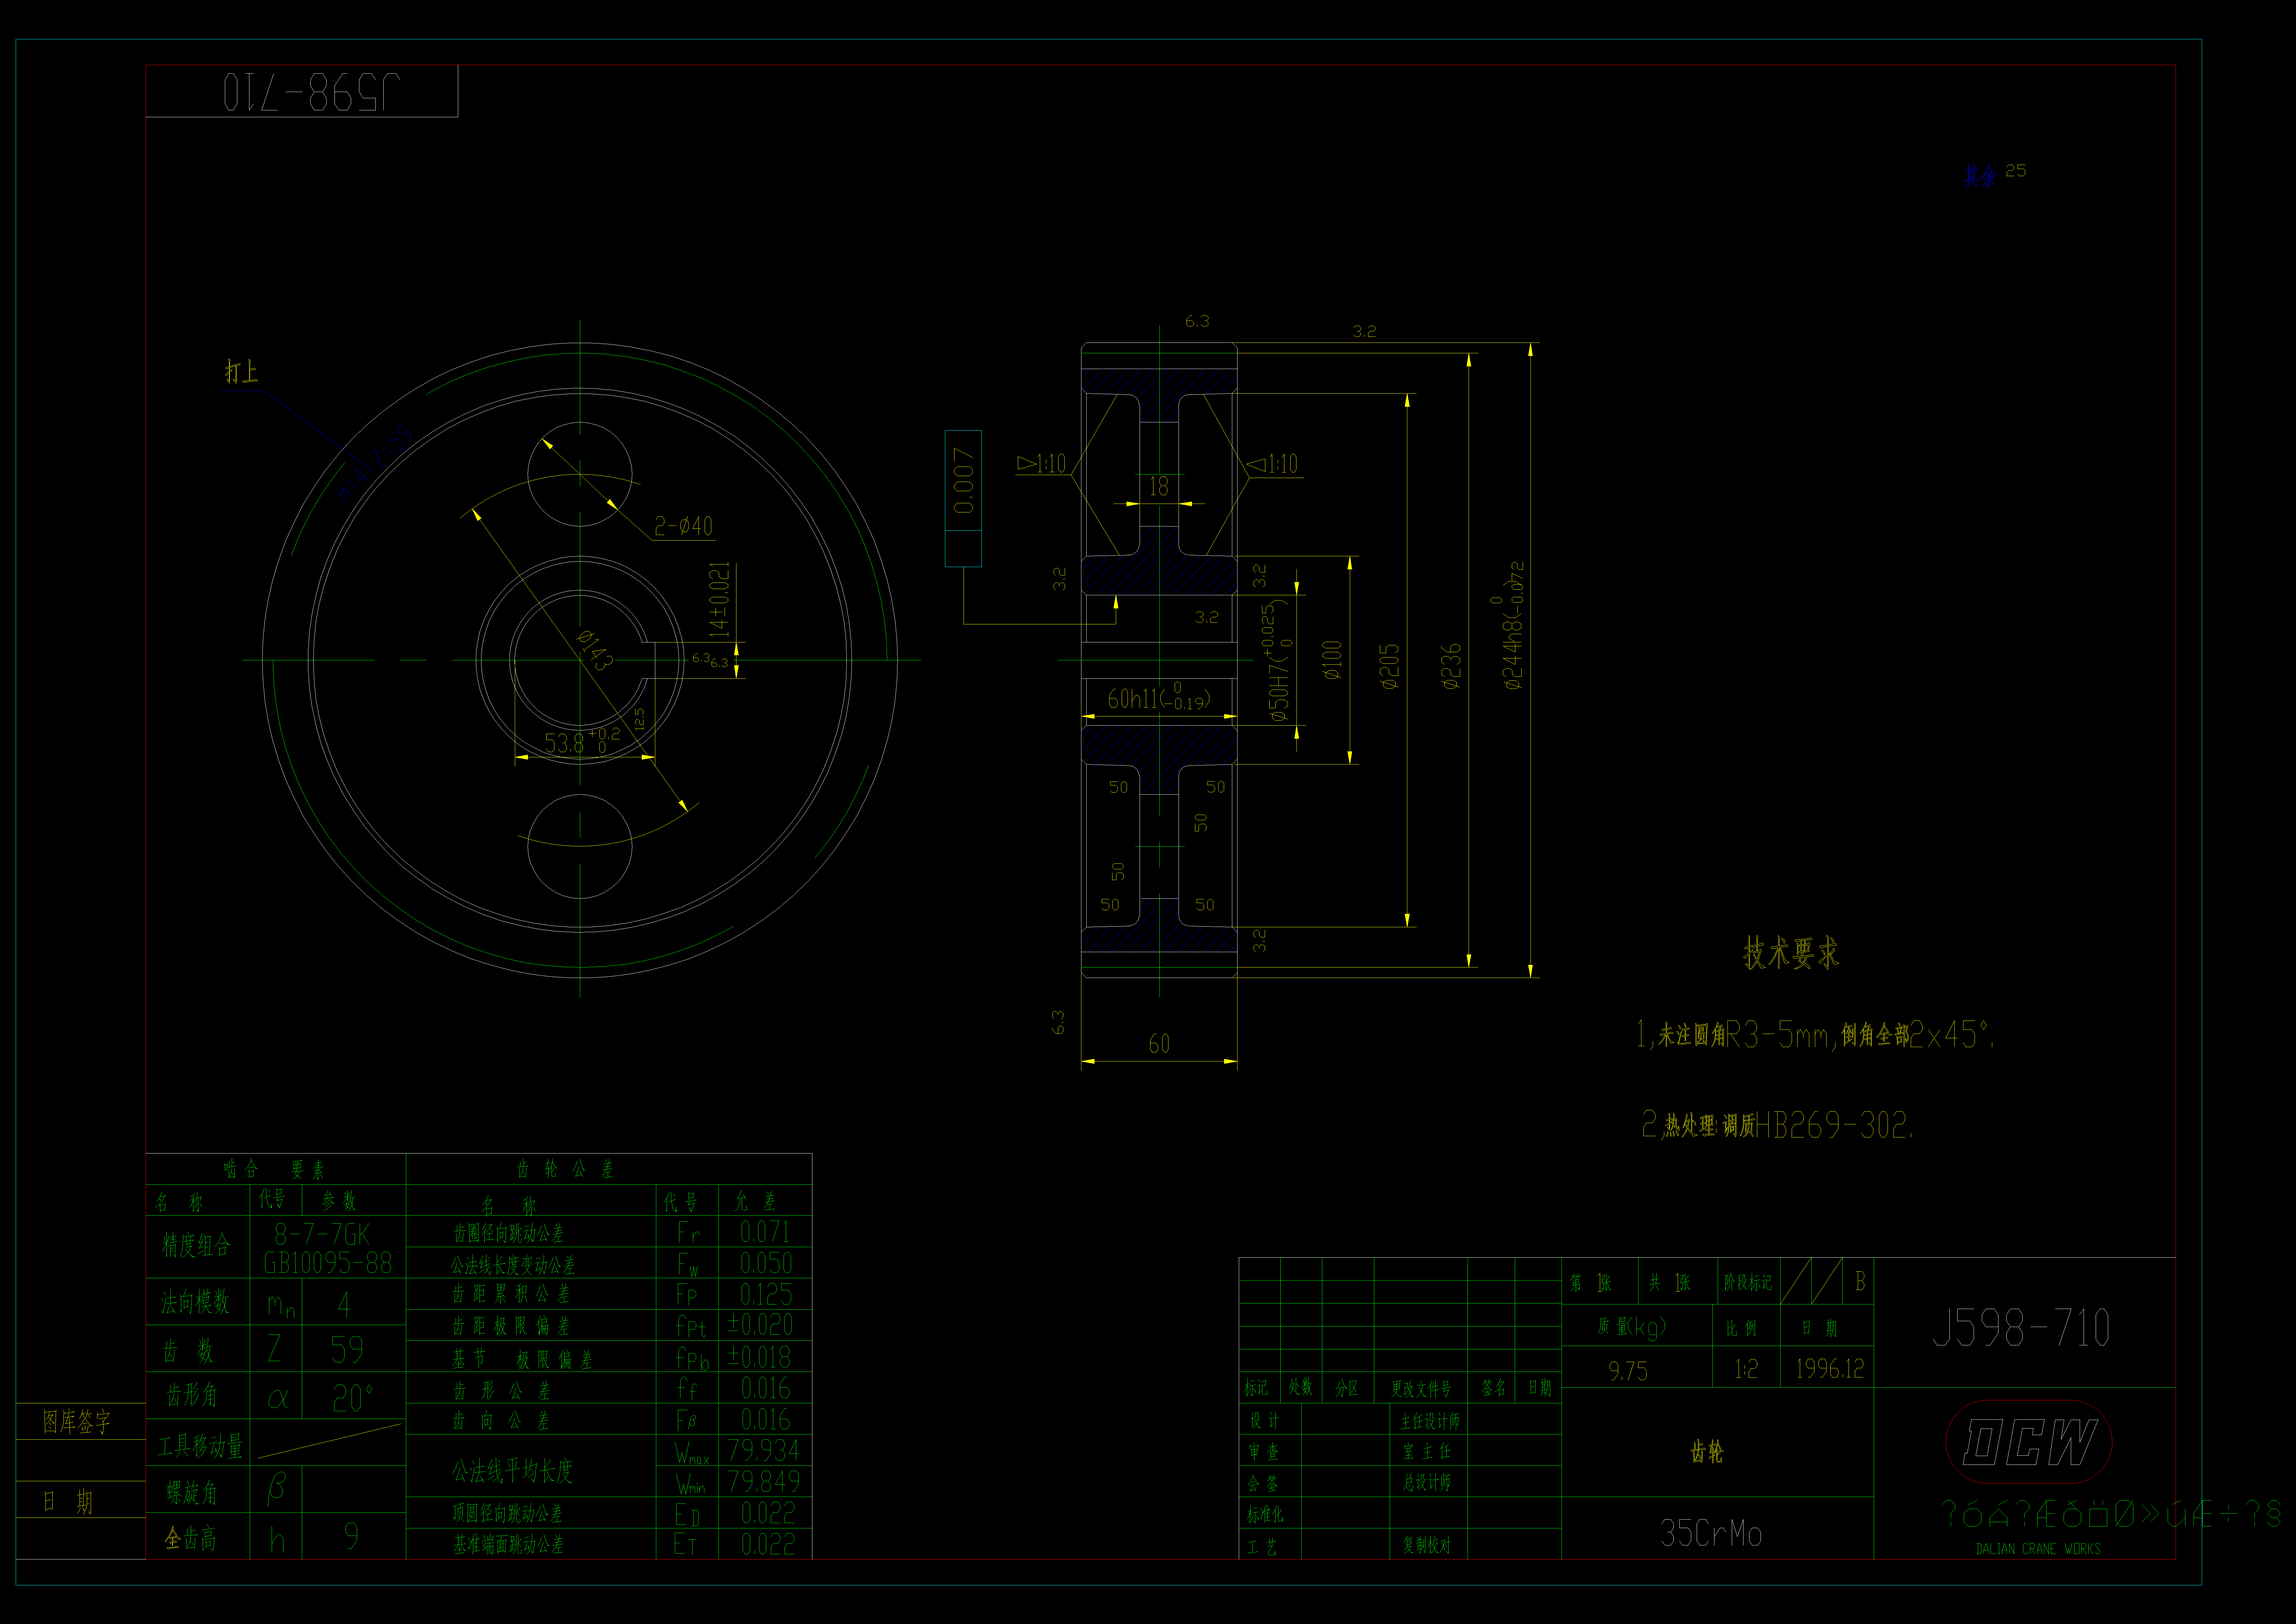Screen dimensions: 2296x1624
Task: Click the "基准端面跳动公差" tolerance name
Action: tap(508, 1545)
